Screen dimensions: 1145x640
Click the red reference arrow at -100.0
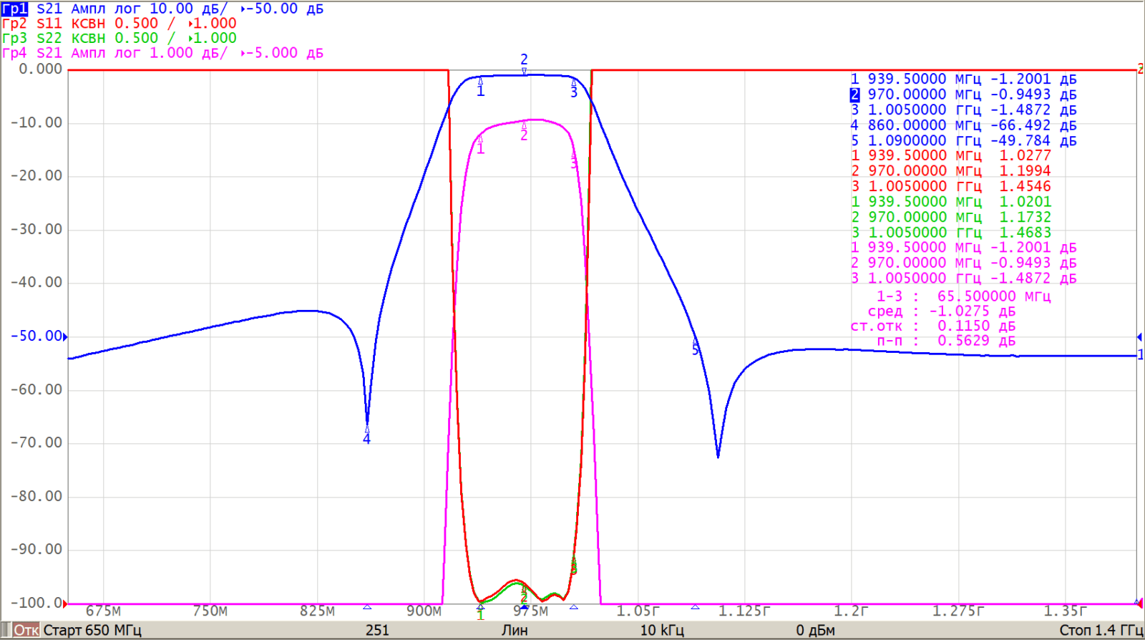coord(65,603)
